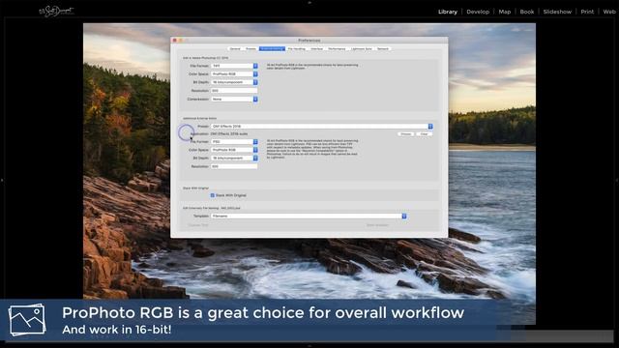Open the Map module
This screenshot has height=348, width=619.
pyautogui.click(x=505, y=12)
